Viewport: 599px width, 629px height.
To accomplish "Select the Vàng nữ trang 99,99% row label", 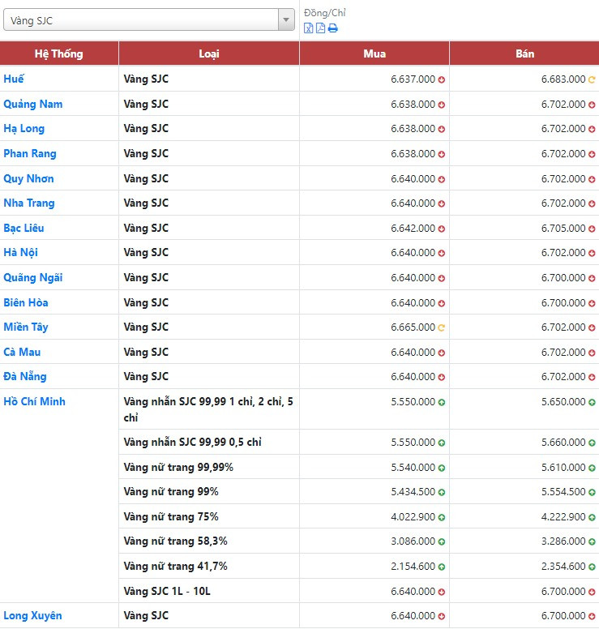I will [x=178, y=467].
